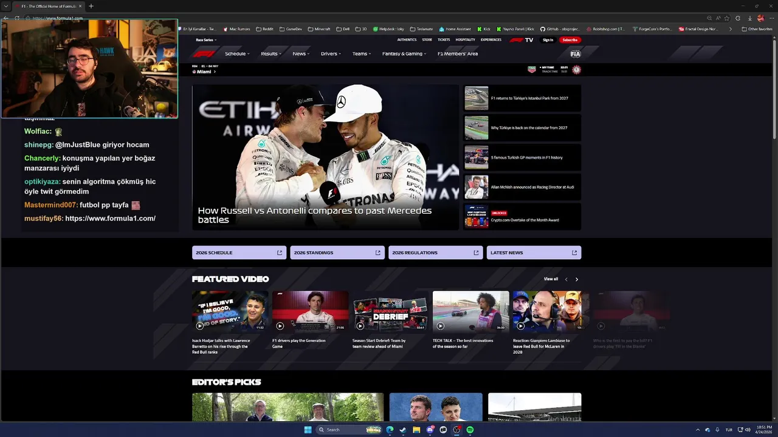Show next featured videos with right arrow
778x437 pixels.
pos(577,279)
